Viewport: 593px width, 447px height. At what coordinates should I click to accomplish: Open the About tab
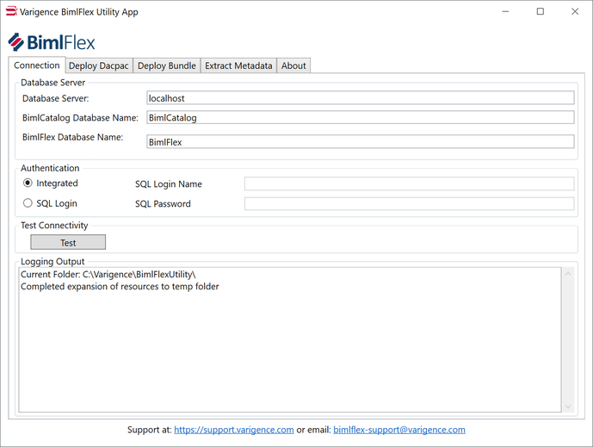[x=293, y=65]
